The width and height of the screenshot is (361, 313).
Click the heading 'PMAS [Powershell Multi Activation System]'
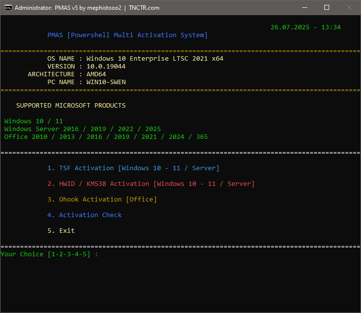pyautogui.click(x=127, y=35)
